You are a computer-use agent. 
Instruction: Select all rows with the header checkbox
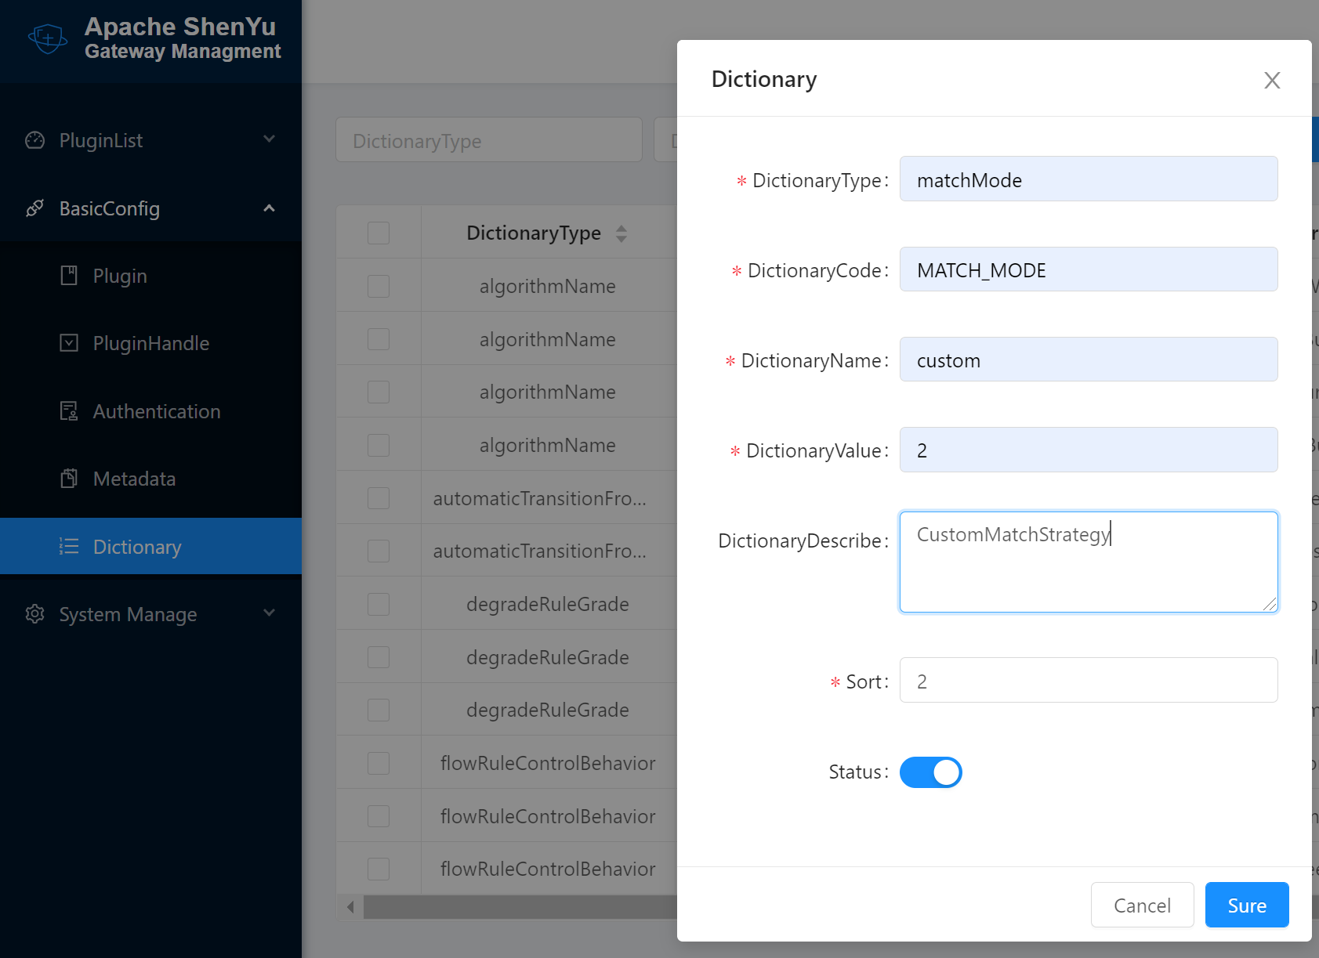tap(379, 233)
